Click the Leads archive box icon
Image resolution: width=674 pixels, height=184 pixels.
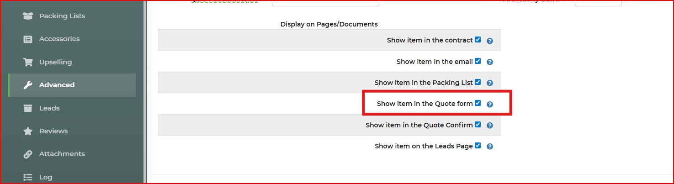[28, 108]
